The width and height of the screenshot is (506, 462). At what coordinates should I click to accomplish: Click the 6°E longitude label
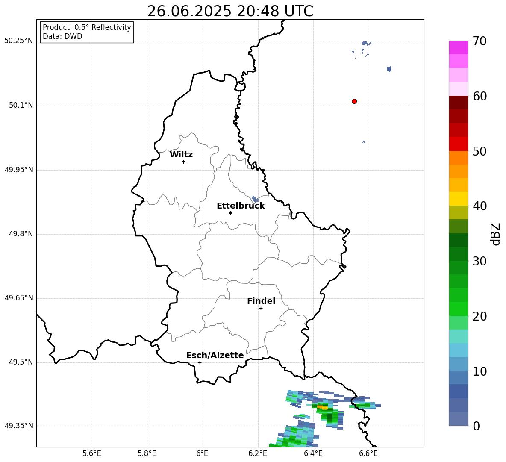[x=202, y=453]
